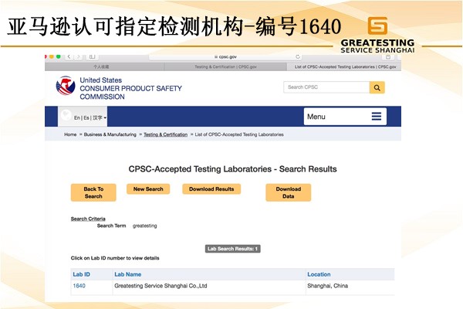Viewport: 463px width, 309px height.
Task: Sort by Lab ID column header
Action: 81,274
